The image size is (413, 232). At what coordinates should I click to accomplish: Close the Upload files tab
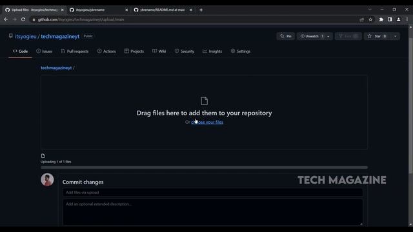(x=62, y=10)
